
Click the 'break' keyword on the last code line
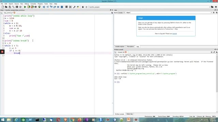tap(17, 53)
